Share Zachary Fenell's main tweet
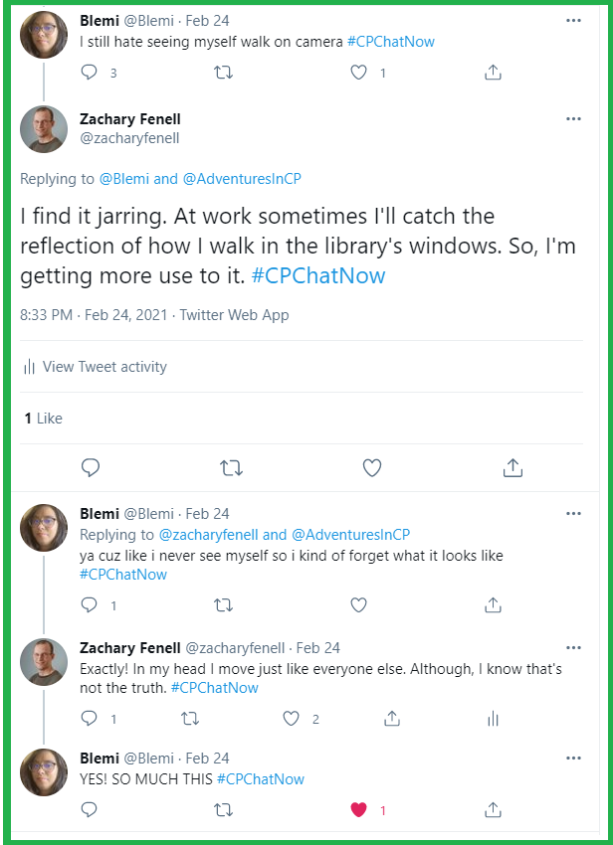The height and width of the screenshot is (845, 613). 512,467
